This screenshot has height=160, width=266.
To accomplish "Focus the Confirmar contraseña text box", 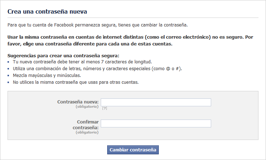I will [156, 123].
